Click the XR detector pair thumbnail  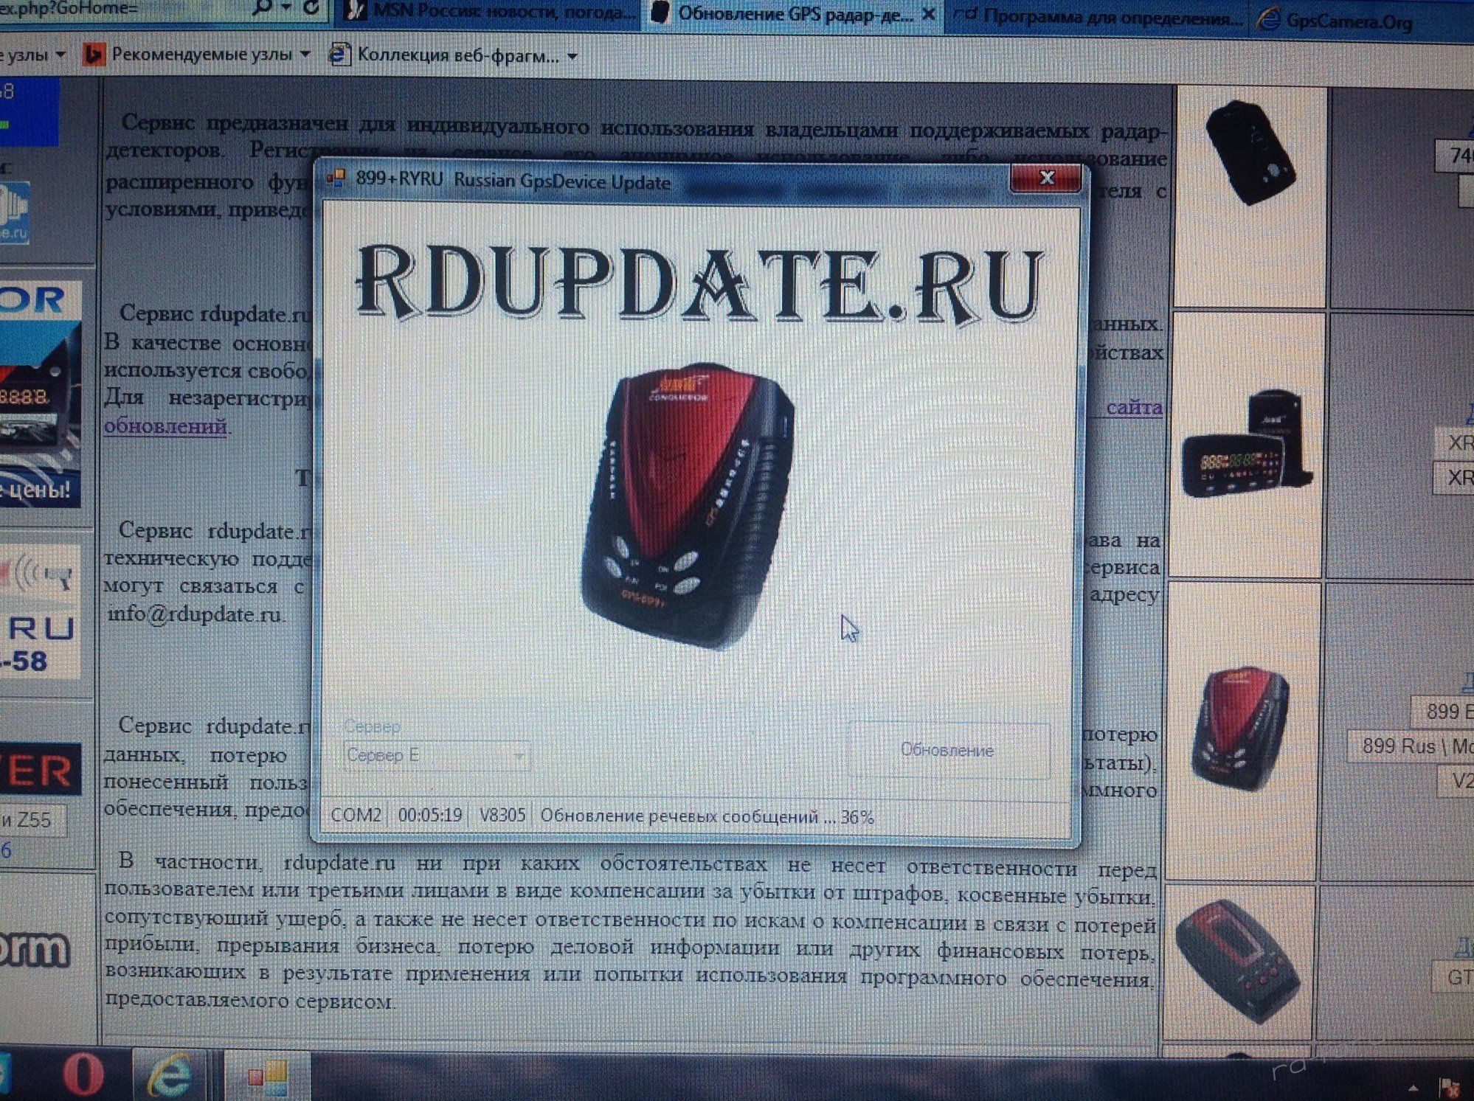pos(1247,442)
